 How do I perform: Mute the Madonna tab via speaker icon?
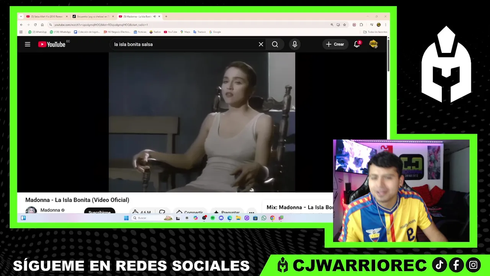pyautogui.click(x=155, y=16)
